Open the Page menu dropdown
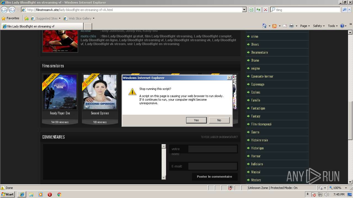 305,26
